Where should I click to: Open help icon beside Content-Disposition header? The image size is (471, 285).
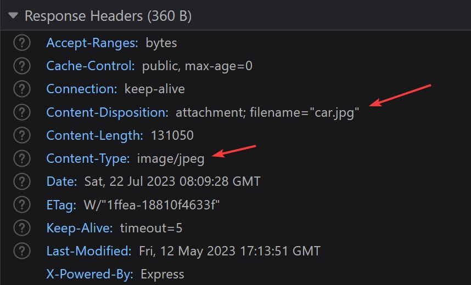pos(22,112)
